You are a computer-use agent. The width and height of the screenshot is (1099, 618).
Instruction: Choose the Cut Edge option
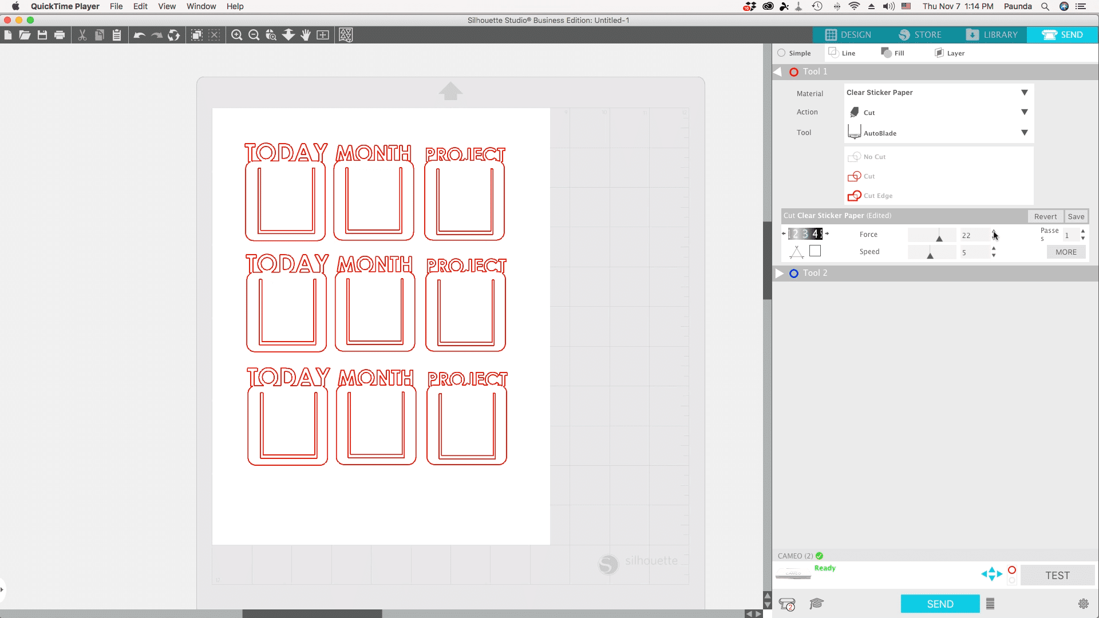(877, 196)
